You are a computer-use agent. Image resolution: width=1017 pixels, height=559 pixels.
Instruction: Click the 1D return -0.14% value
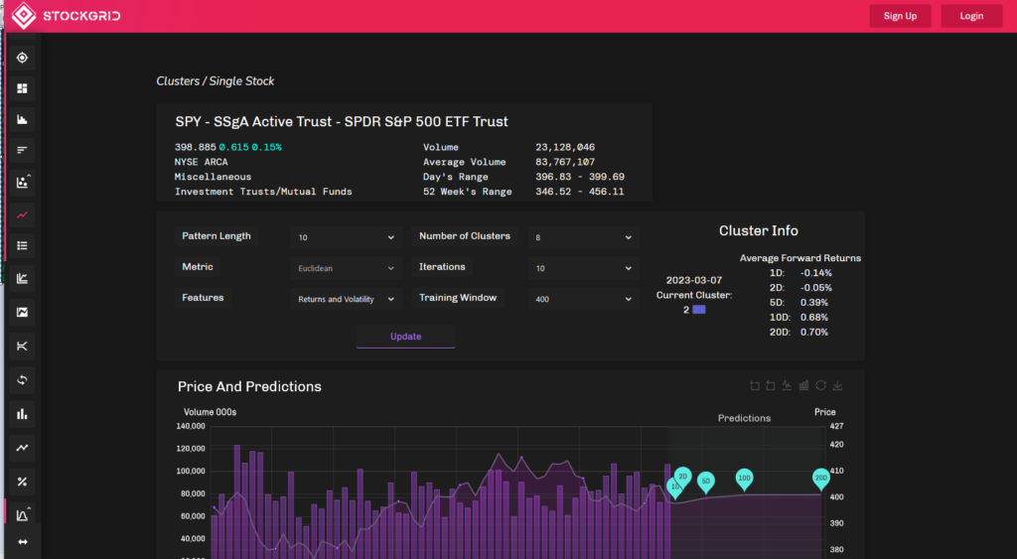click(816, 273)
